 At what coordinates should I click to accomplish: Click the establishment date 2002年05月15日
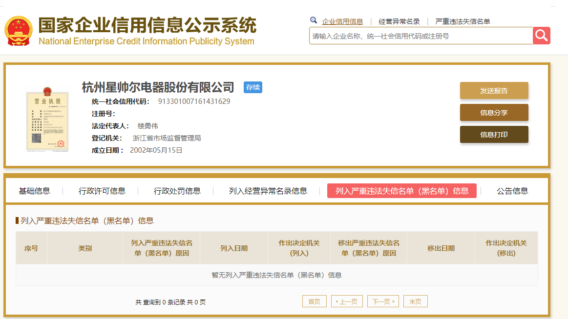coord(156,150)
